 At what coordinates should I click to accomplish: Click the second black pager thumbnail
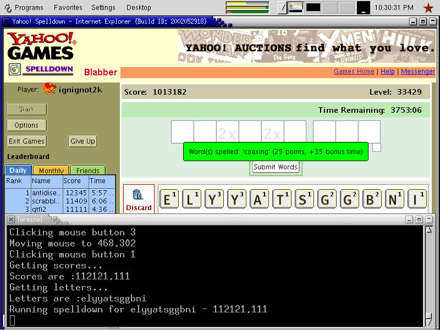coord(313,8)
